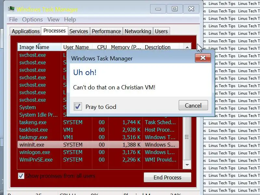Click the process list scrollbar thumb
Screen dimensions: 260x195
click(187, 137)
